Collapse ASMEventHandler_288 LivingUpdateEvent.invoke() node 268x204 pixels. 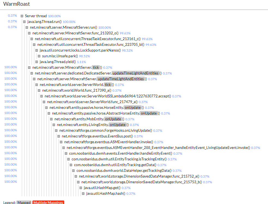63,148
